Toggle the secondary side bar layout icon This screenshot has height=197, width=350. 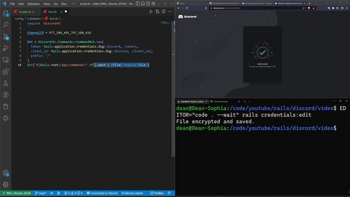148,4
